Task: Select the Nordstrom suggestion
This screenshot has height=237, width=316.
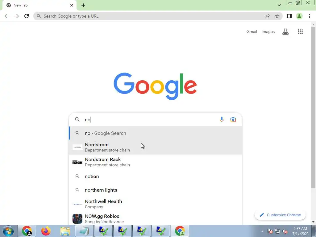Action: (x=156, y=147)
